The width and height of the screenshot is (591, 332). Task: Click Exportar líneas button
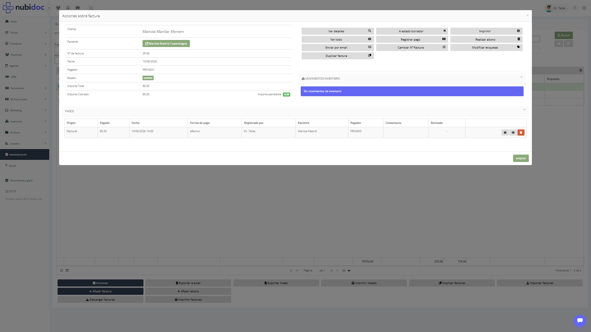click(x=276, y=283)
